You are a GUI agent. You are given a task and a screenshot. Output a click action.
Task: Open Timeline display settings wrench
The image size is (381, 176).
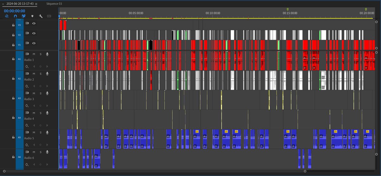pyautogui.click(x=41, y=16)
